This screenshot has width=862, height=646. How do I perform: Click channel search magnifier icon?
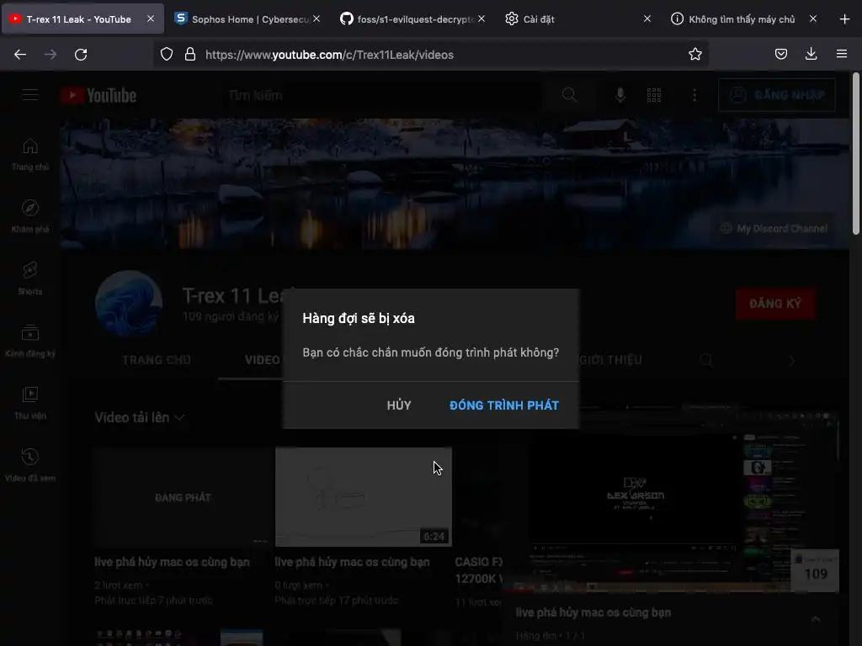pyautogui.click(x=706, y=360)
